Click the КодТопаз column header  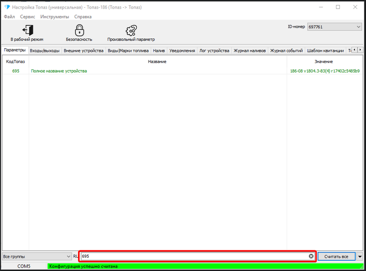click(15, 62)
